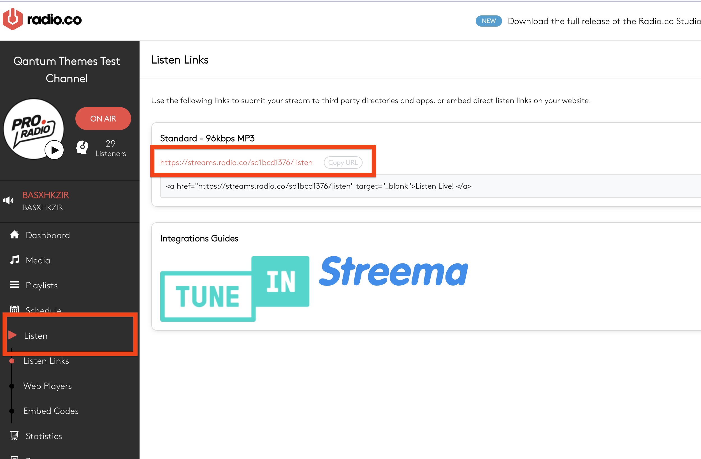The image size is (701, 459).
Task: Click the Standard - 96kbps MP3 heading
Action: coord(207,138)
